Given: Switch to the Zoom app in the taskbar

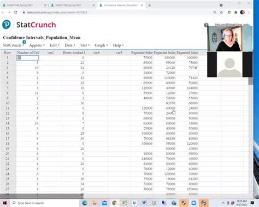Looking at the screenshot, I should pos(193,203).
